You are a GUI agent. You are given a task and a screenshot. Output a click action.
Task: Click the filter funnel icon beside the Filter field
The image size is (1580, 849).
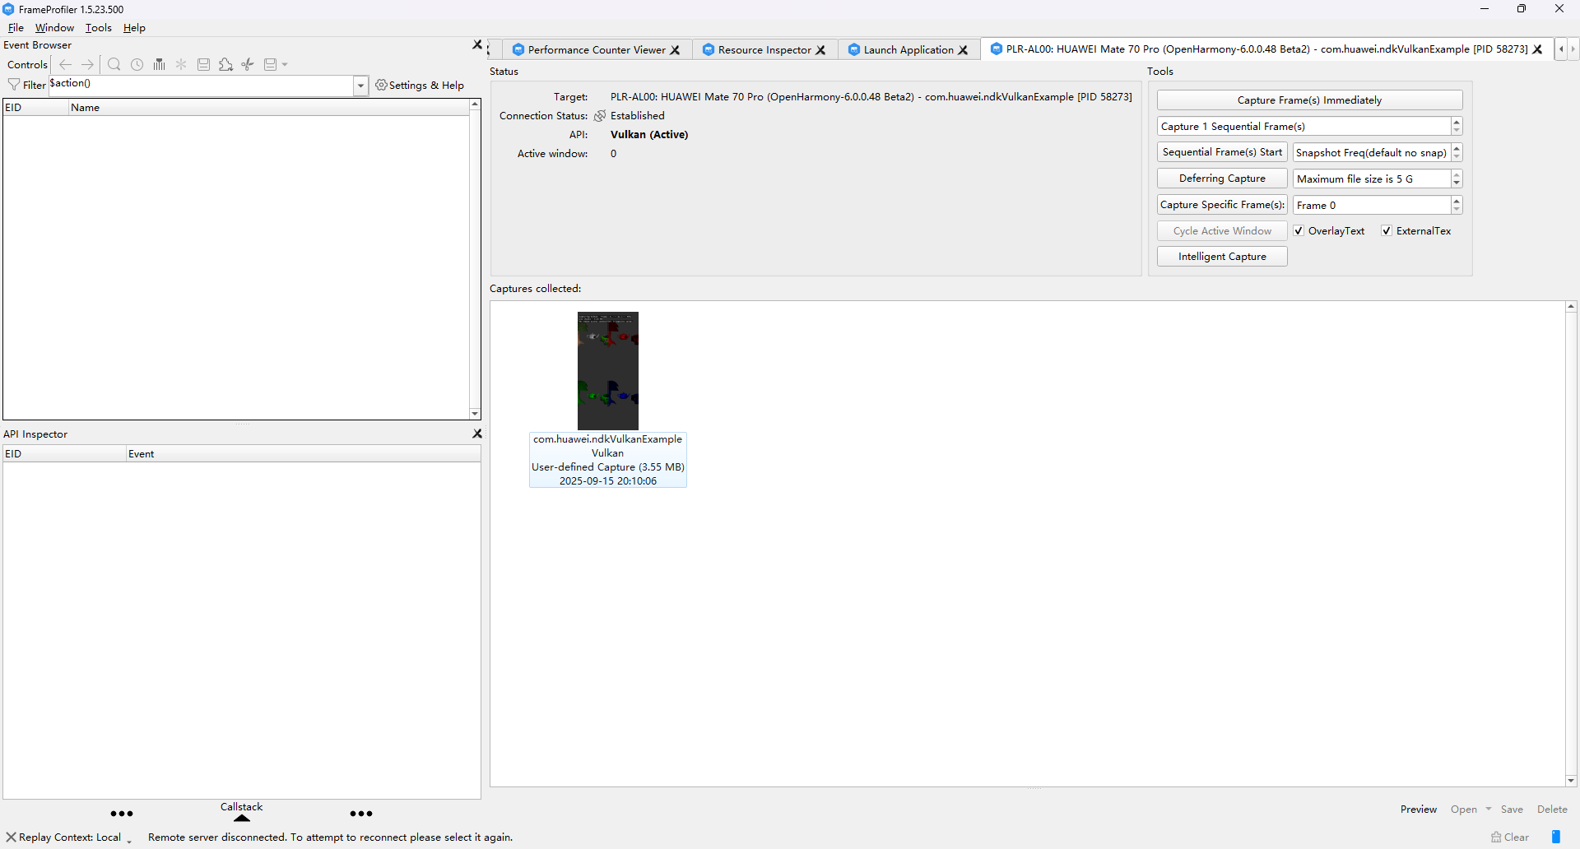pos(14,84)
